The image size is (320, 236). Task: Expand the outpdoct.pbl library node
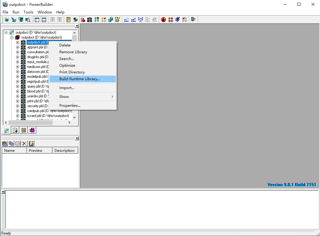click(x=17, y=42)
